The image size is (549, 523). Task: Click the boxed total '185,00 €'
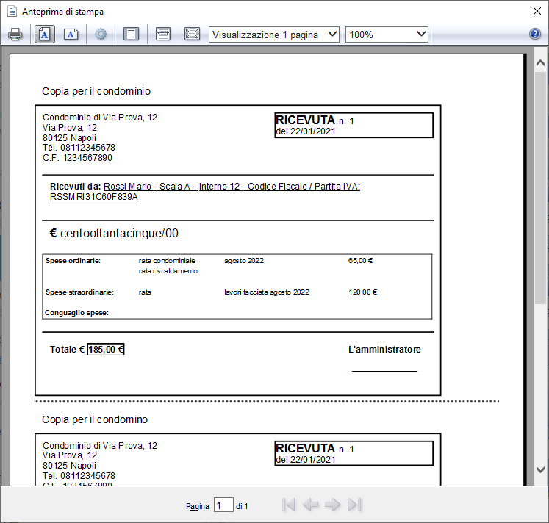(106, 349)
